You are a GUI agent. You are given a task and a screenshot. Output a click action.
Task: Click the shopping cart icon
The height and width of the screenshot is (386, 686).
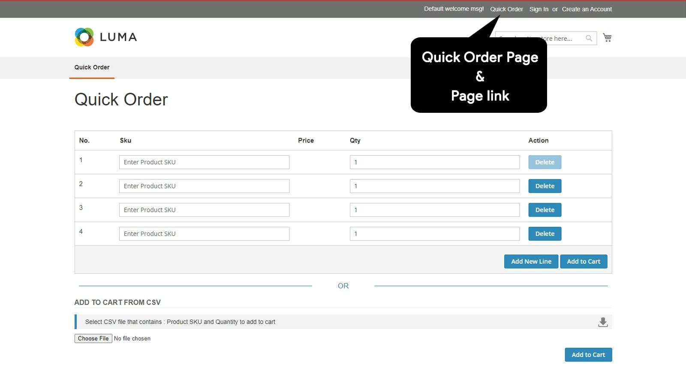pos(607,38)
